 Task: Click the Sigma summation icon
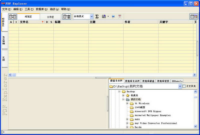(97, 16)
